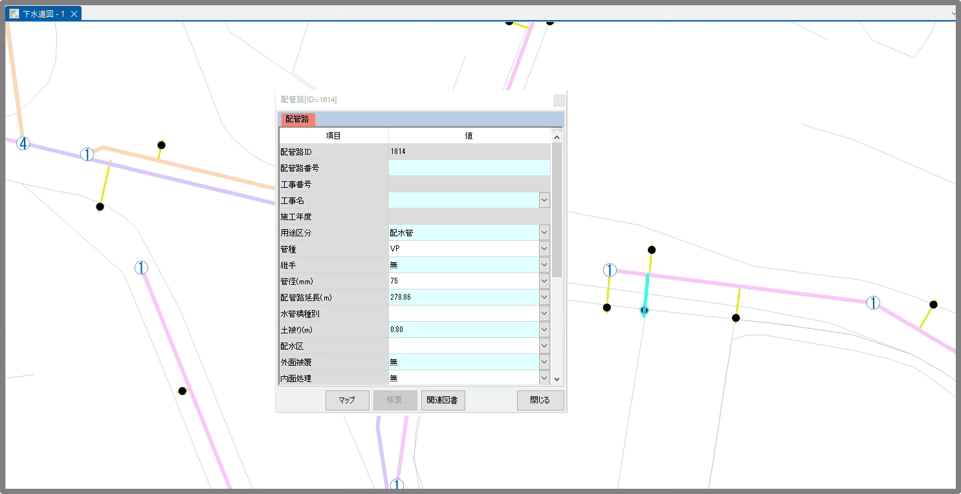
Task: Close the 下水道図 - 1 tab
Action: [74, 14]
